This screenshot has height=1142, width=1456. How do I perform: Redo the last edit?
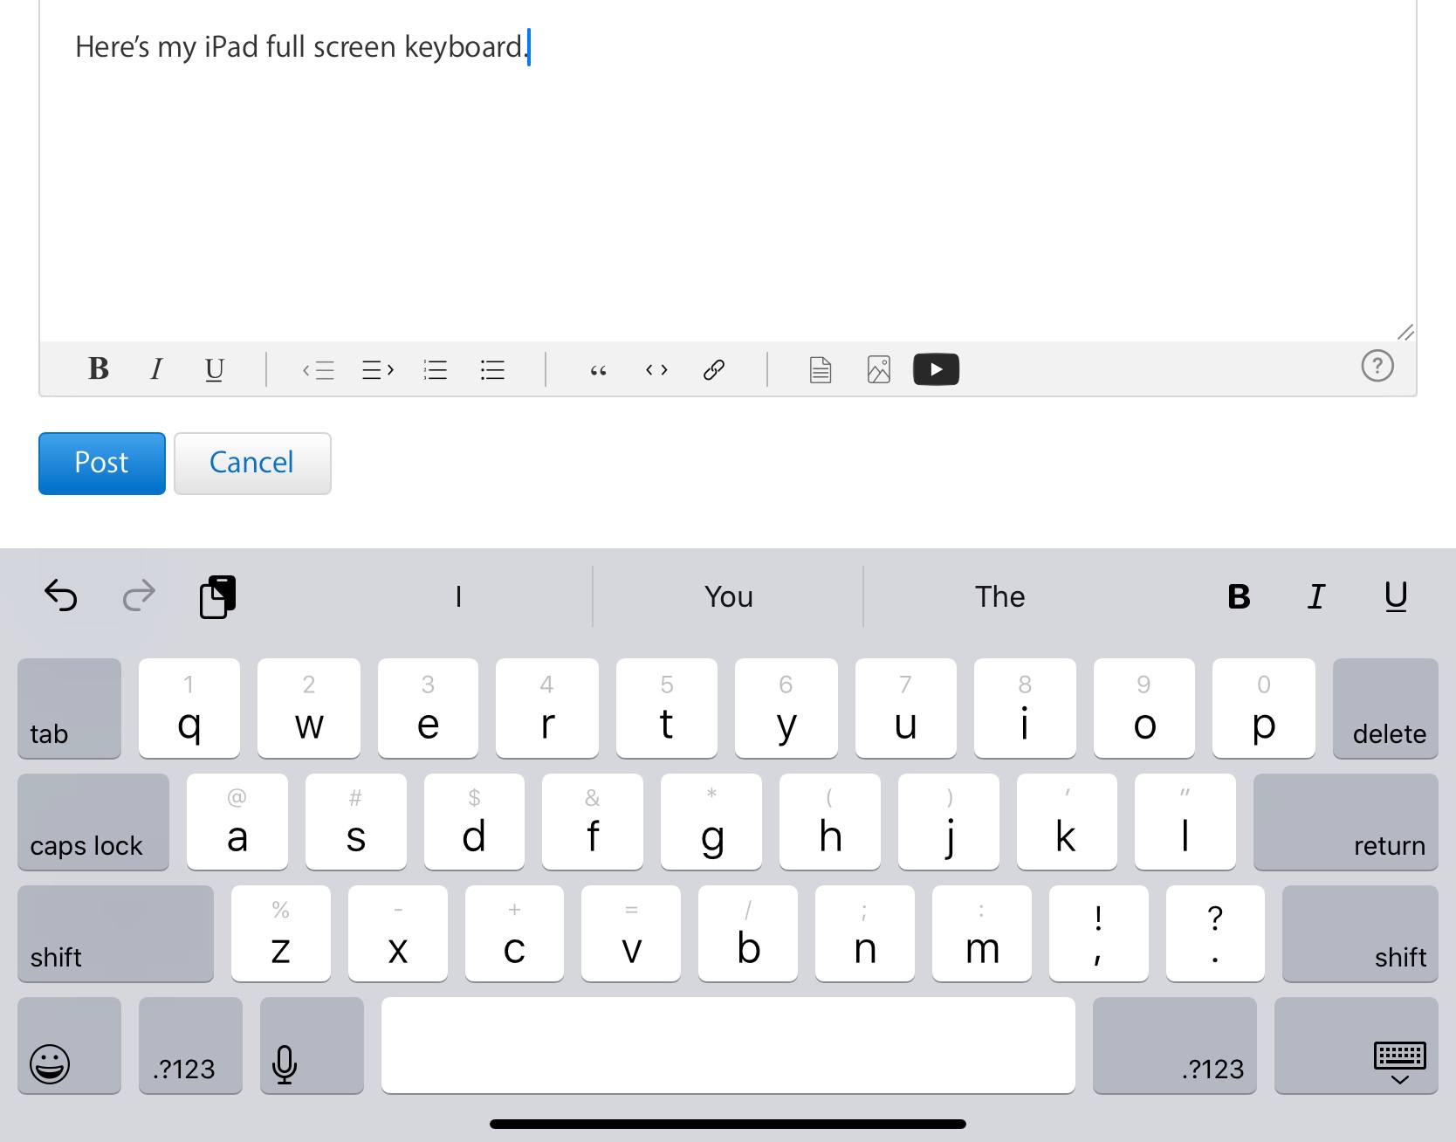(138, 595)
